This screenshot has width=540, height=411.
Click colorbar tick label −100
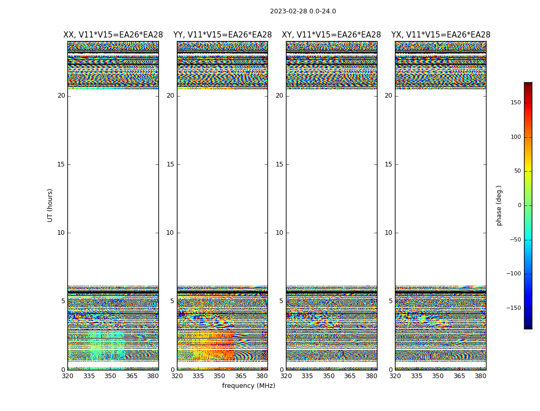(x=513, y=274)
